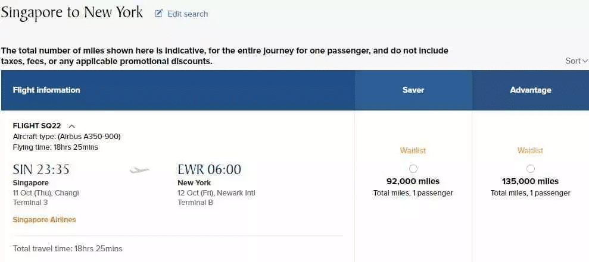
Task: Click the Total travel time 18hrs 25mins text
Action: [68, 248]
